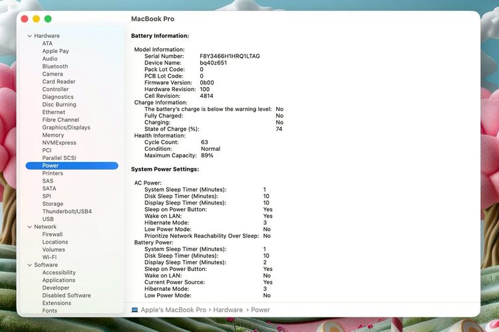Select Fibre Channel in the sidebar
The height and width of the screenshot is (332, 499).
pos(61,120)
